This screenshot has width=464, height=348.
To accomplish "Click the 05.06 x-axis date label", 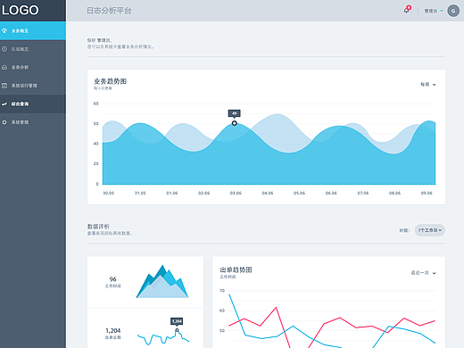I will [299, 193].
